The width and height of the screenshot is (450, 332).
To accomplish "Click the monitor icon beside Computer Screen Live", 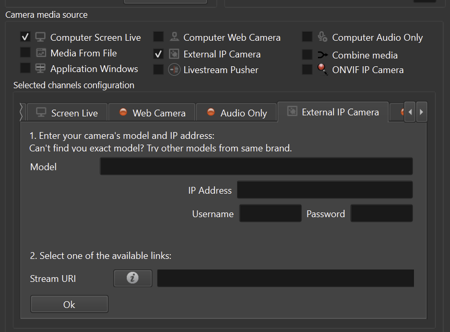I will tap(40, 37).
